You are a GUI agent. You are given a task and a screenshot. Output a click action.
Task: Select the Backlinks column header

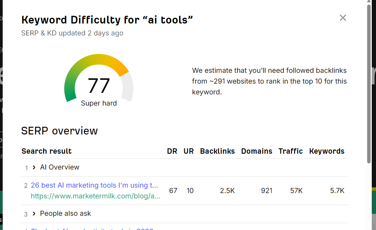[217, 151]
